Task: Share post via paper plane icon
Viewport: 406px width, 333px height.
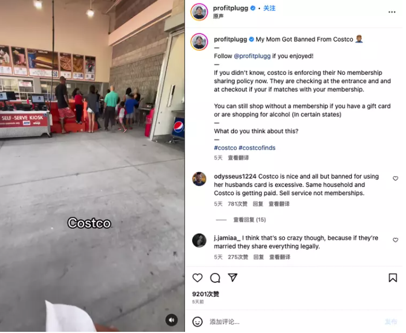Action: [233, 278]
